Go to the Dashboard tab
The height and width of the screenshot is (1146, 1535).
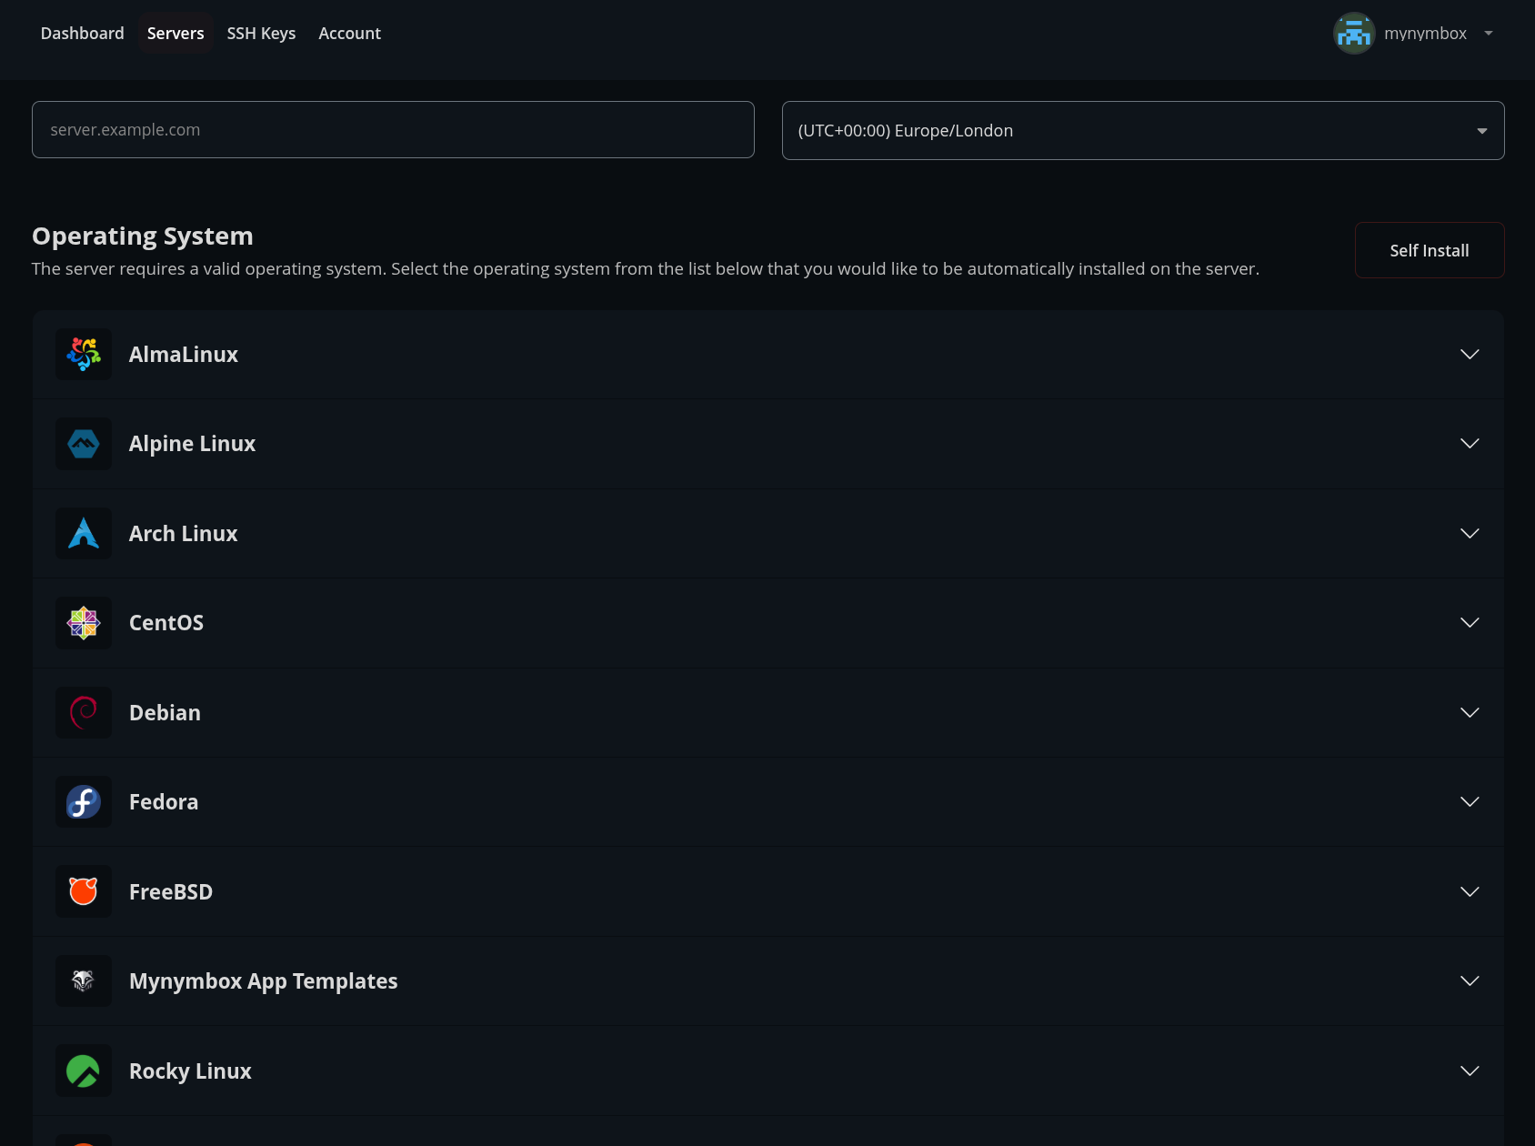pyautogui.click(x=83, y=34)
